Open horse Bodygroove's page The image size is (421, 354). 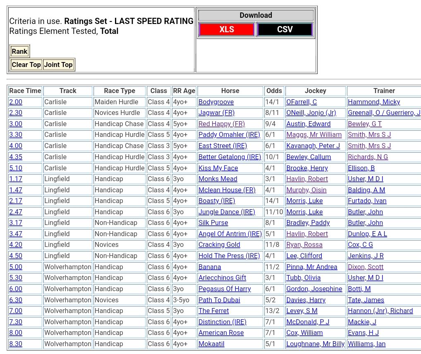pyautogui.click(x=216, y=102)
